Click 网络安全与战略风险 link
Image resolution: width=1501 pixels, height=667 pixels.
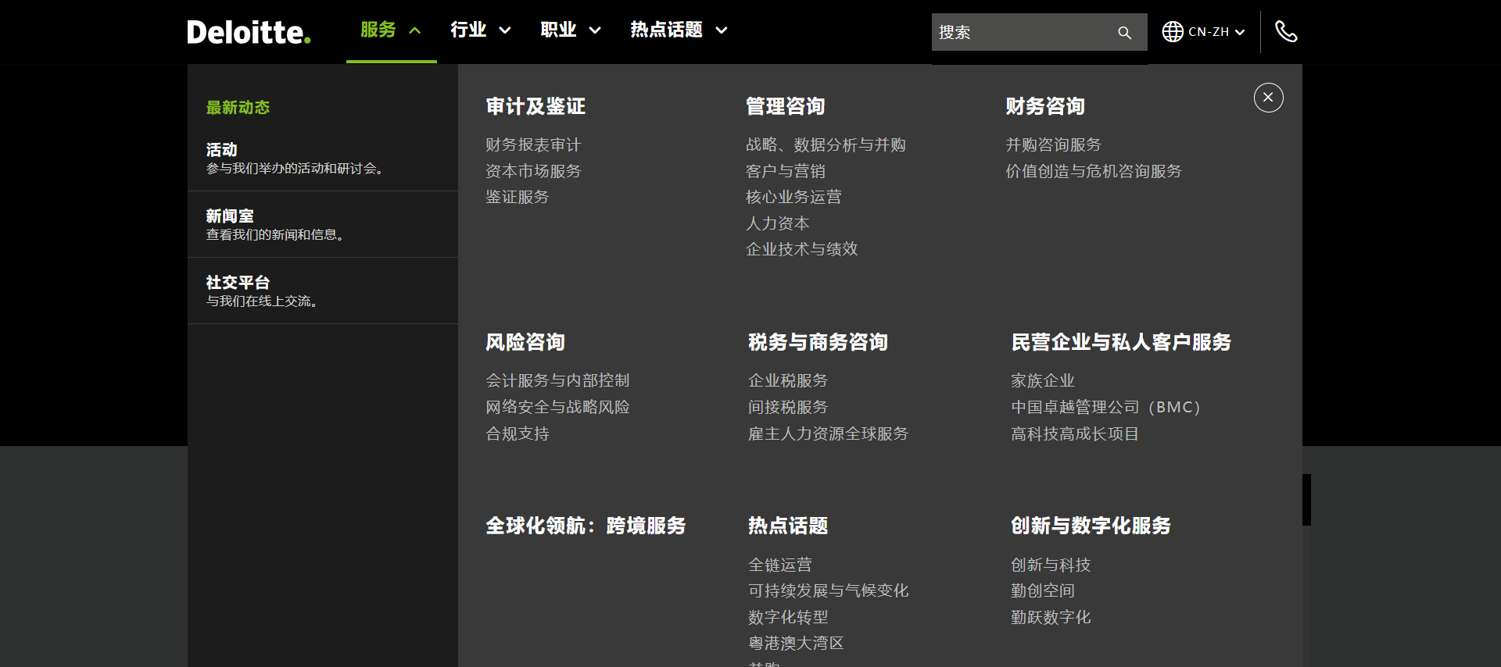click(x=557, y=408)
